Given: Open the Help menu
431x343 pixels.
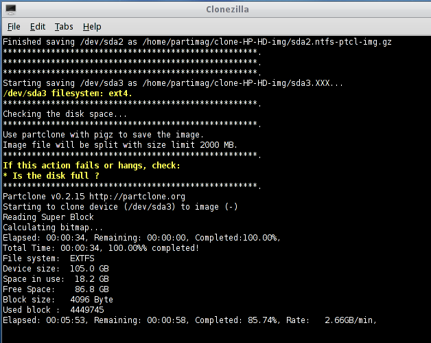Looking at the screenshot, I should [92, 27].
